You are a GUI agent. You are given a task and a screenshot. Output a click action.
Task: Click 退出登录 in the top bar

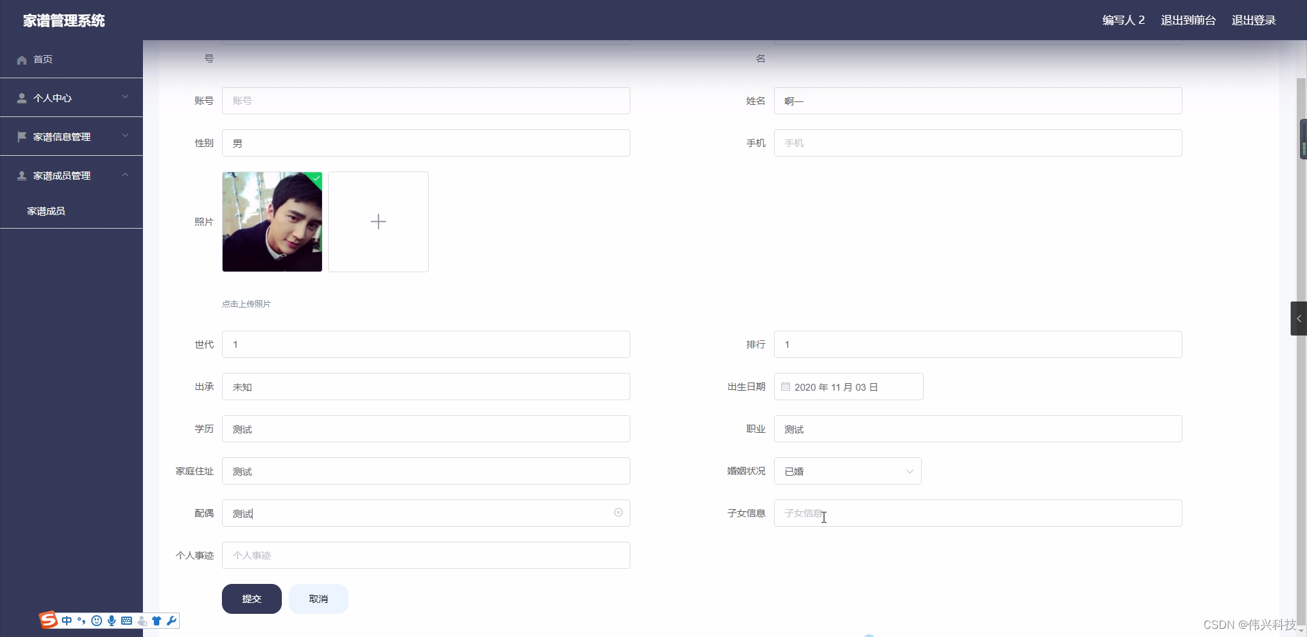pyautogui.click(x=1253, y=20)
